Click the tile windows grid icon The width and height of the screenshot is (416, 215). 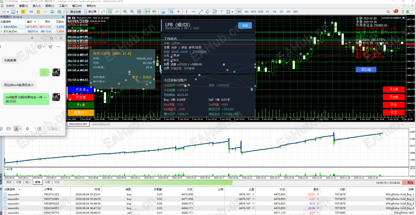point(139,11)
